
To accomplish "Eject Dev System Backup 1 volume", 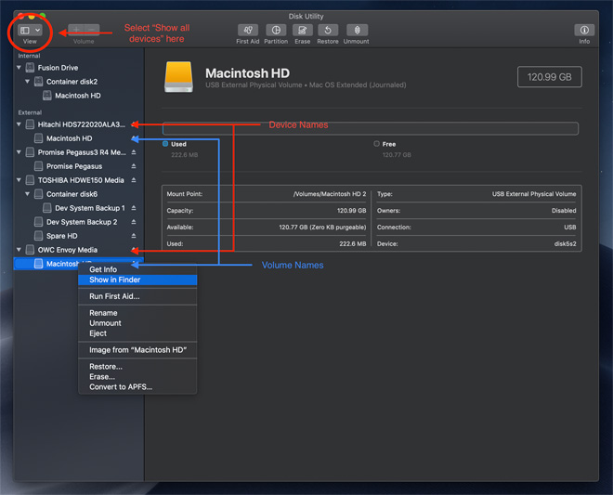I will [x=134, y=208].
